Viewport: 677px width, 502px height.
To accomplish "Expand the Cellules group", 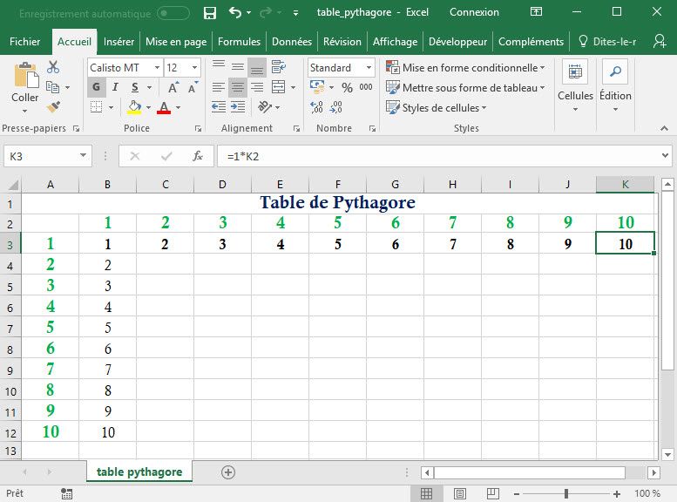I will click(x=575, y=86).
